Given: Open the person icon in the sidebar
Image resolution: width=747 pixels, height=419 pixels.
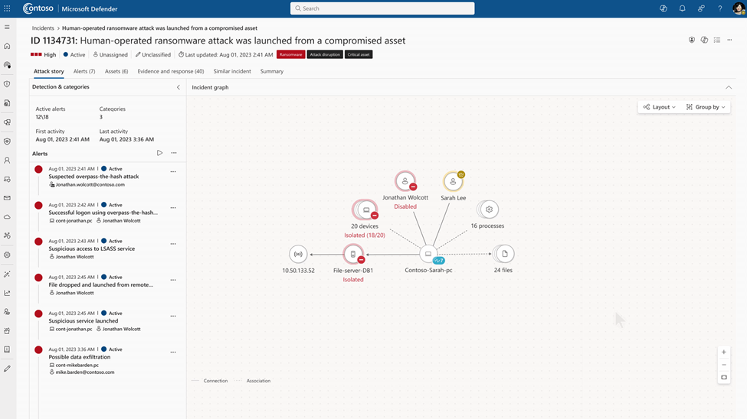Looking at the screenshot, I should [x=7, y=161].
